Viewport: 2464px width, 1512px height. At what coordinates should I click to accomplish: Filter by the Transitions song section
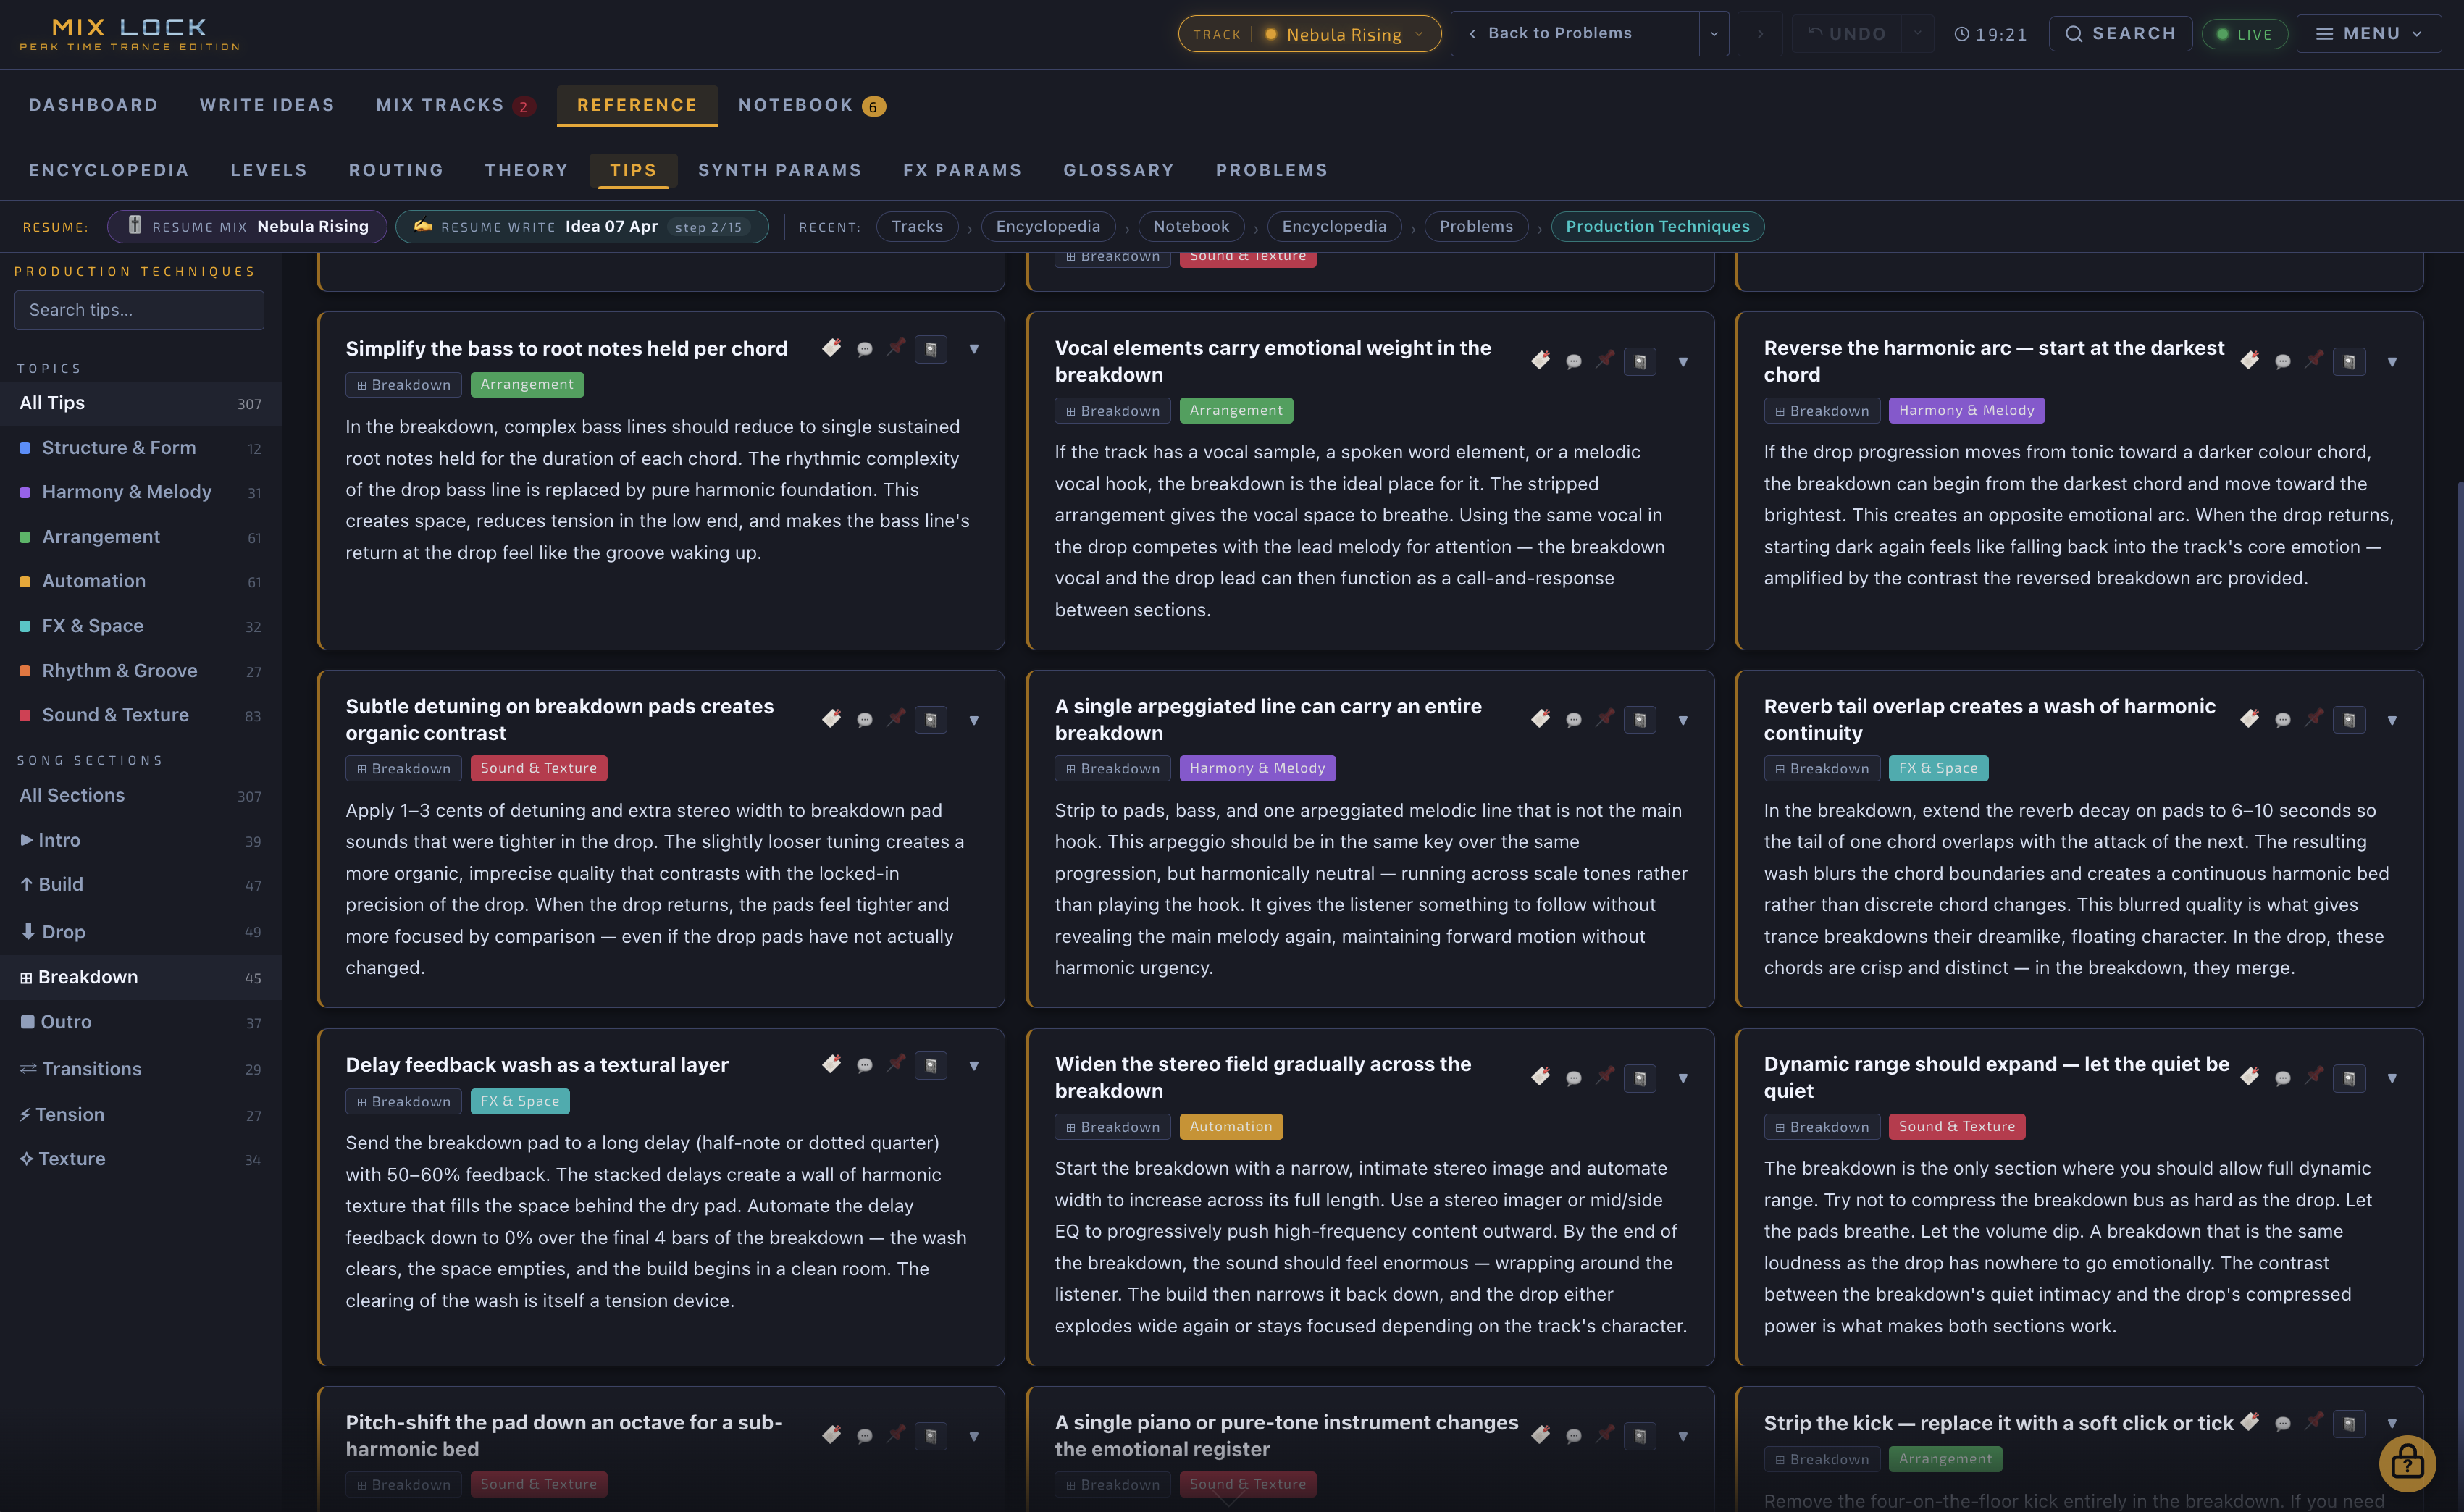(x=140, y=1069)
